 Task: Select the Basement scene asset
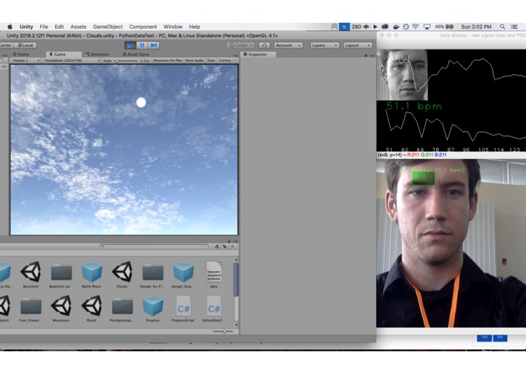pyautogui.click(x=30, y=274)
